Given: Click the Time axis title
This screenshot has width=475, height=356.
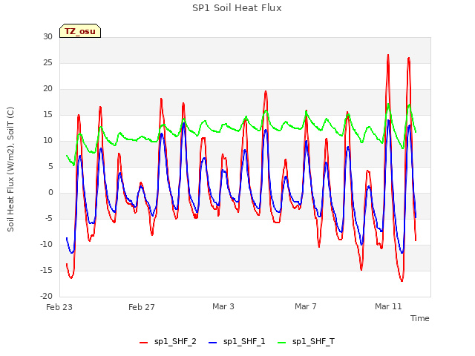Looking at the screenshot, I should pos(420,318).
